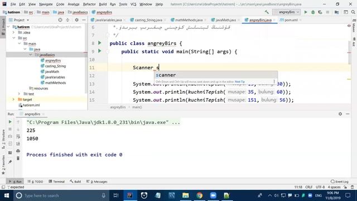Open Project Structure icon in top toolbar
This screenshot has width=357, height=201.
point(336,12)
